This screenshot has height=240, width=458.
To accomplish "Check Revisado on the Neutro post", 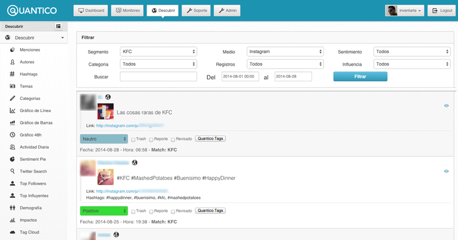I will click(173, 139).
